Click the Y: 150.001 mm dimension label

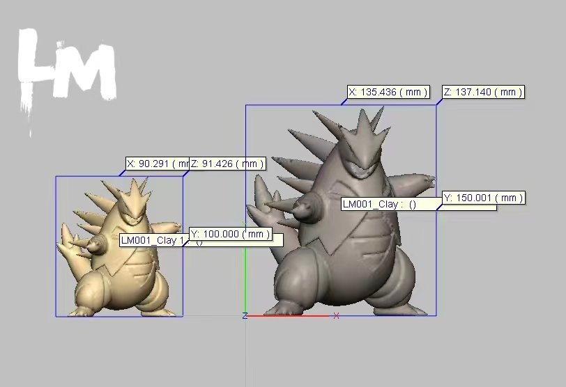point(482,198)
